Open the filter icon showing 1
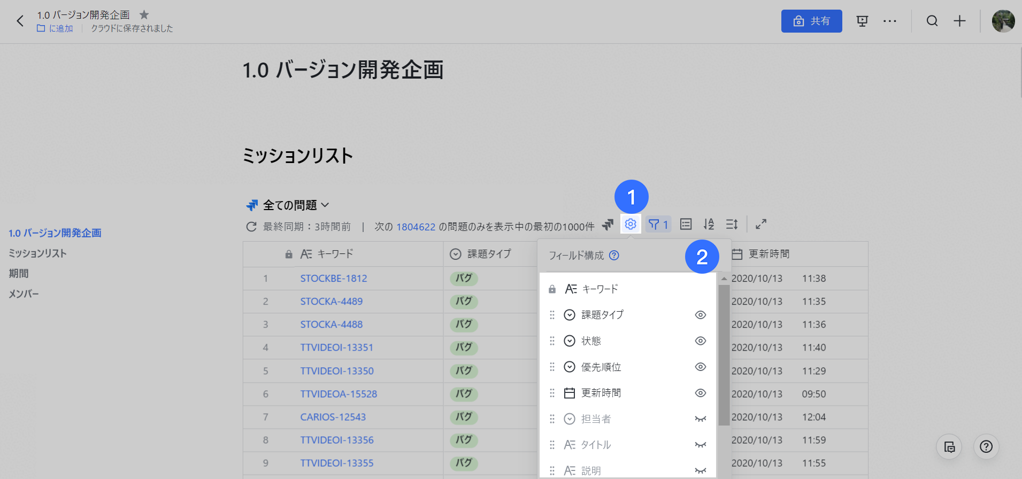This screenshot has height=479, width=1022. (658, 225)
